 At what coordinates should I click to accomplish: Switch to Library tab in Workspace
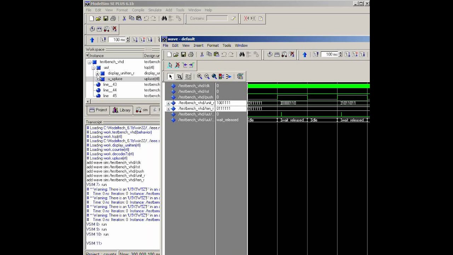121,110
